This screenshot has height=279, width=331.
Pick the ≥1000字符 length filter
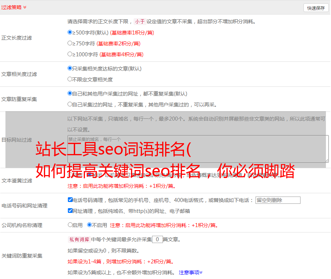70,54
